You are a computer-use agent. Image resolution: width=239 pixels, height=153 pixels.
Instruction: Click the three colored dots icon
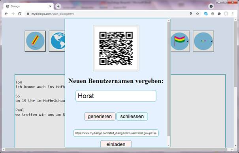pyautogui.click(x=203, y=41)
